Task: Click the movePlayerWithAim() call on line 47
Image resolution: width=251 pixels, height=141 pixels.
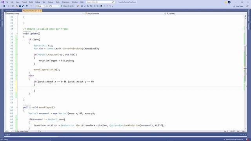Action: (47, 70)
